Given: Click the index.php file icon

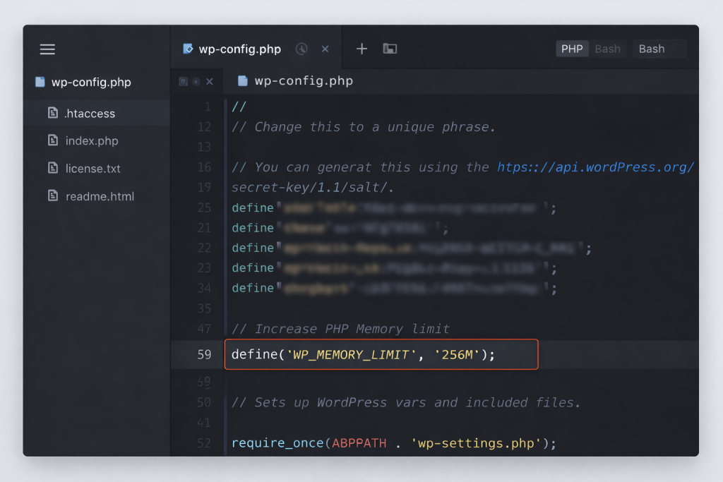Looking at the screenshot, I should [53, 140].
